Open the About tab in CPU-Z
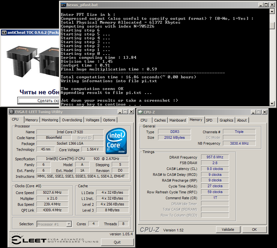This screenshot has height=248, width=277. point(242,120)
